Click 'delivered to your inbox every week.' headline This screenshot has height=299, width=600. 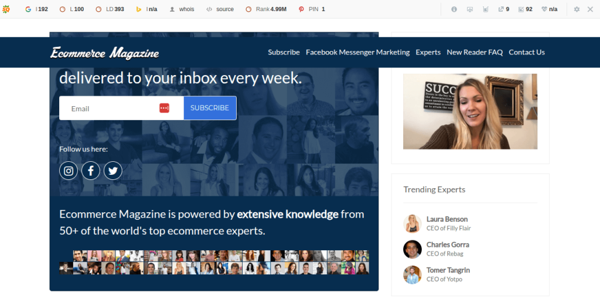180,78
